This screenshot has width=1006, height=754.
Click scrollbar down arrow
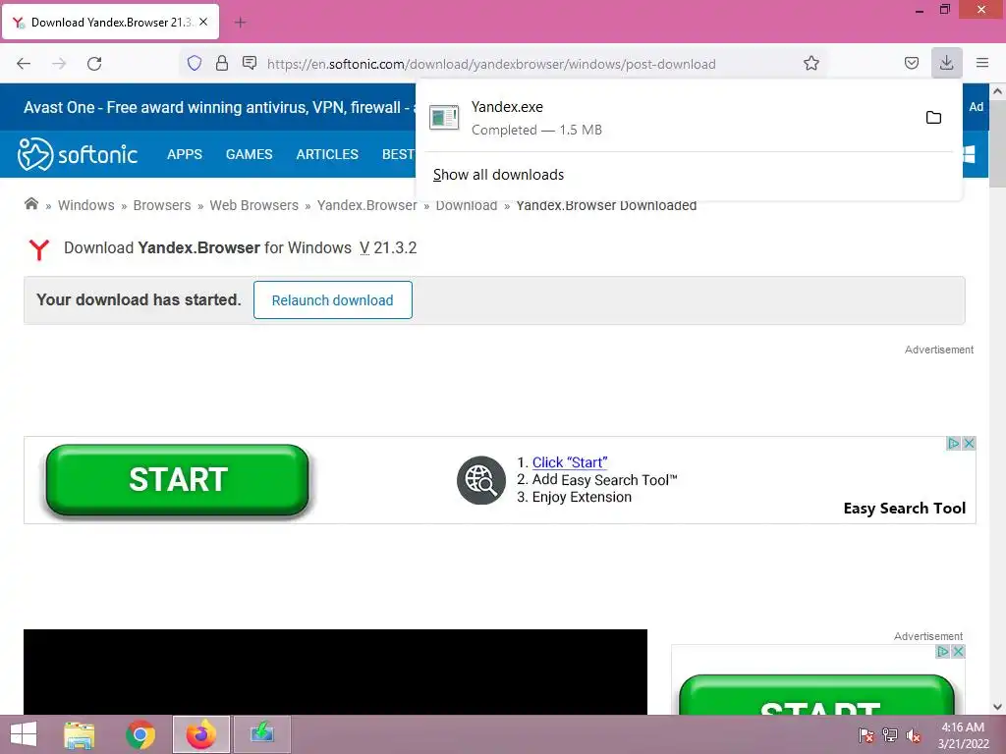pos(997,707)
